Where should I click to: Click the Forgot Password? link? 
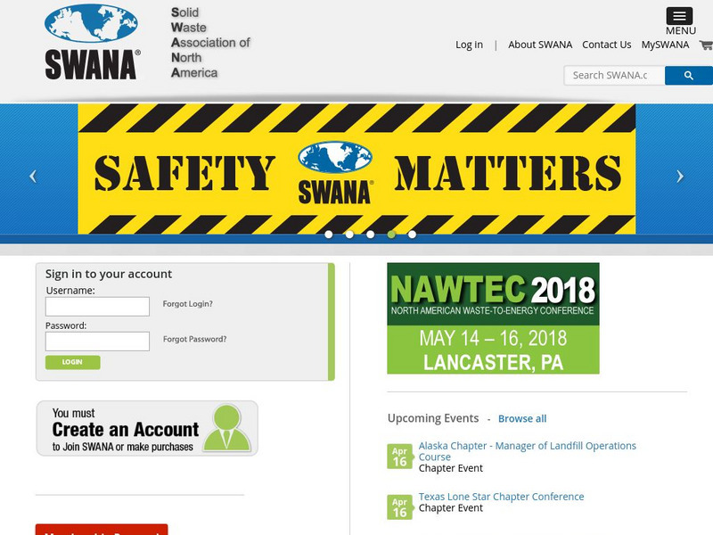(193, 339)
